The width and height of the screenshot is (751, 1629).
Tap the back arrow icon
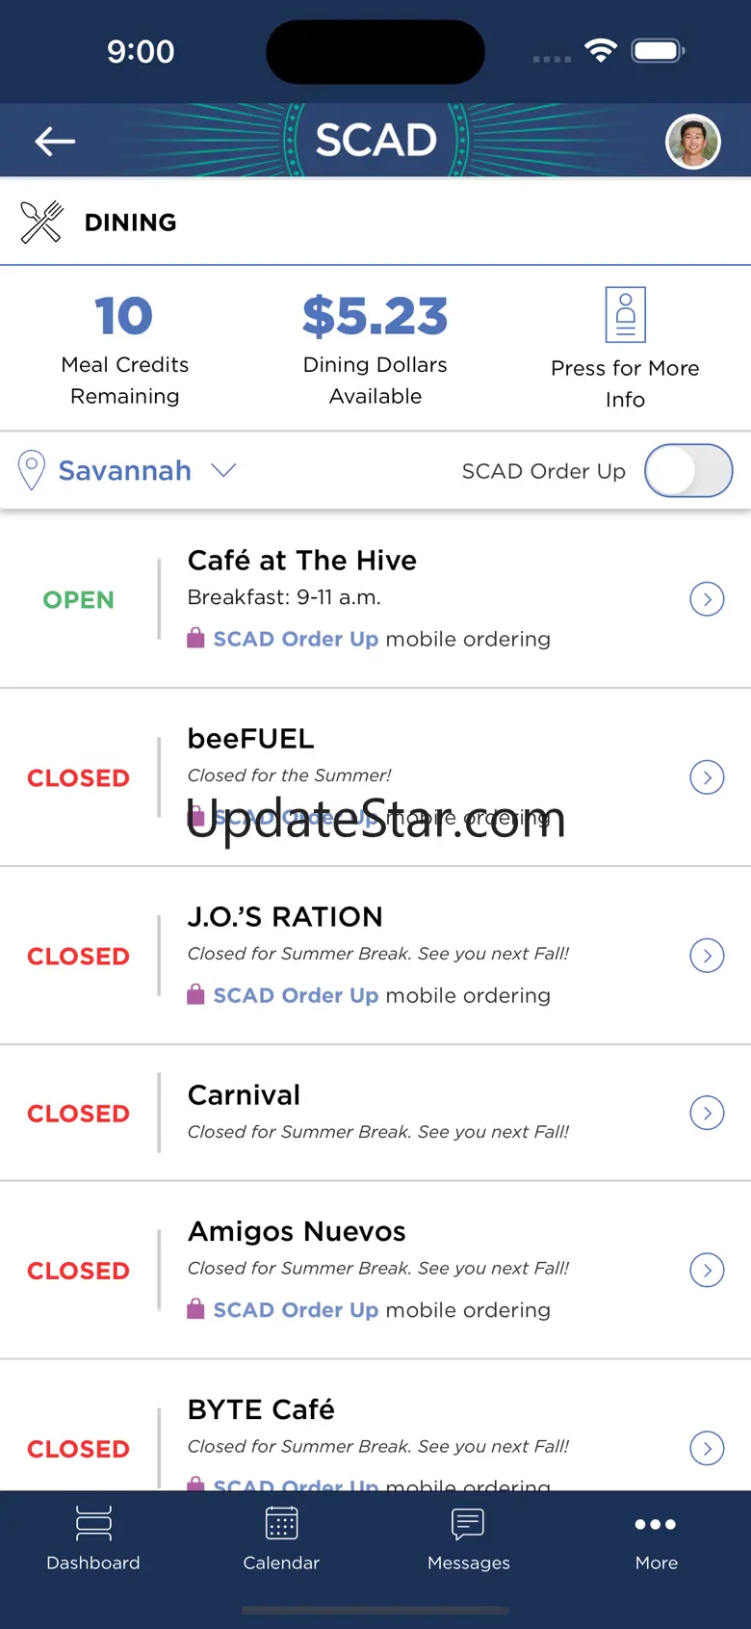tap(55, 142)
